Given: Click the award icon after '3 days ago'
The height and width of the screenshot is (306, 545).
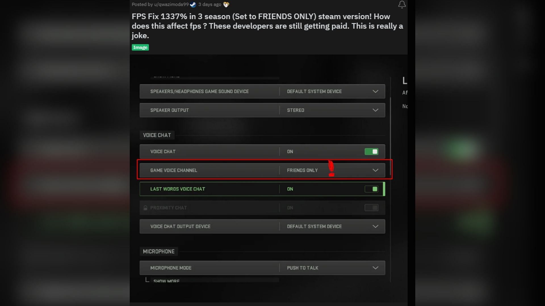Looking at the screenshot, I should pyautogui.click(x=226, y=5).
